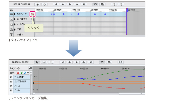Click the T text icon on 字幕1 row

coord(11,35)
